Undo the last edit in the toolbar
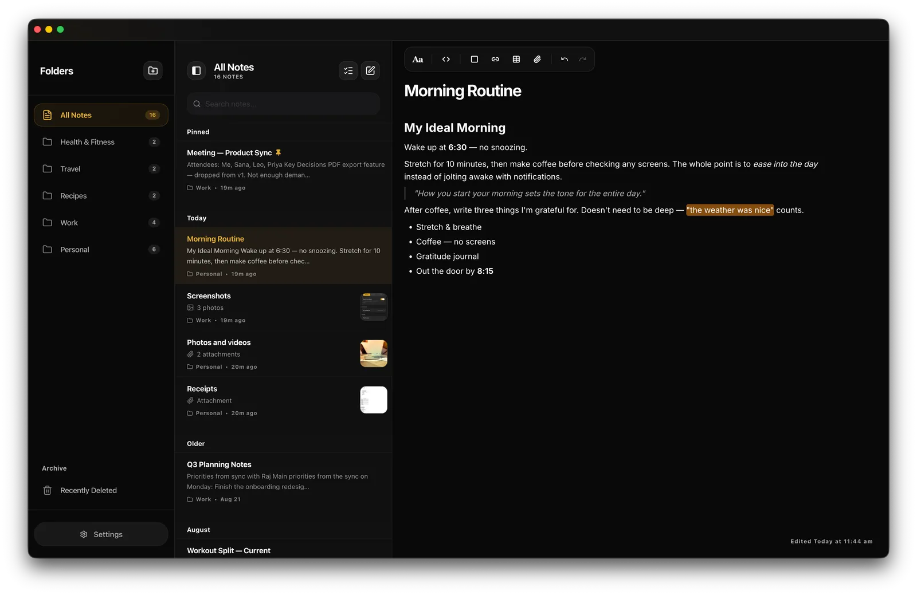This screenshot has height=595, width=917. 565,60
